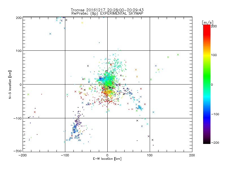Click the y-axis tick label 100
This screenshot has width=226, height=169.
click(x=19, y=51)
